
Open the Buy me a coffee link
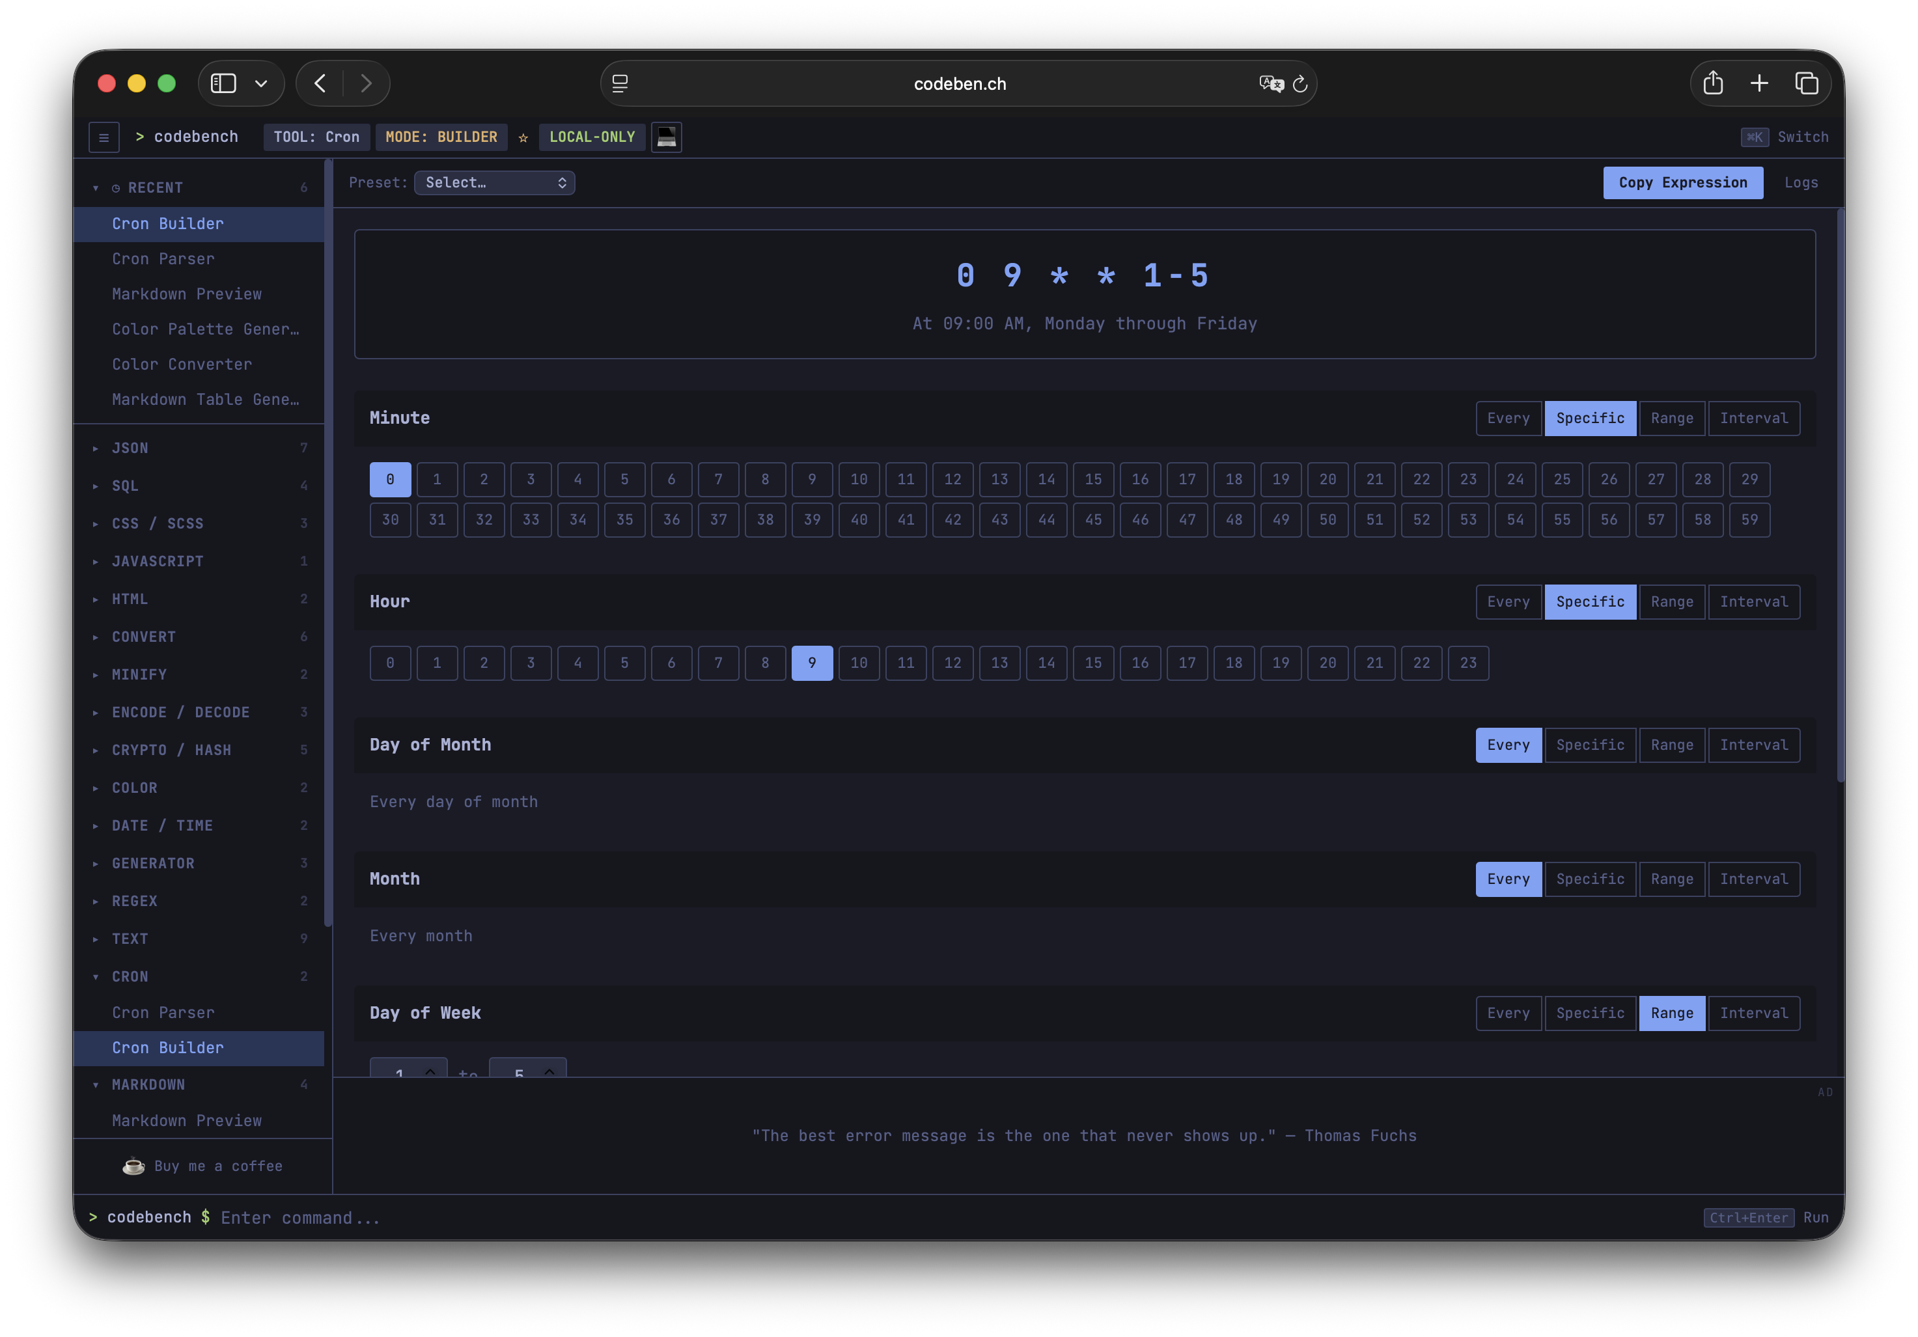(x=218, y=1166)
